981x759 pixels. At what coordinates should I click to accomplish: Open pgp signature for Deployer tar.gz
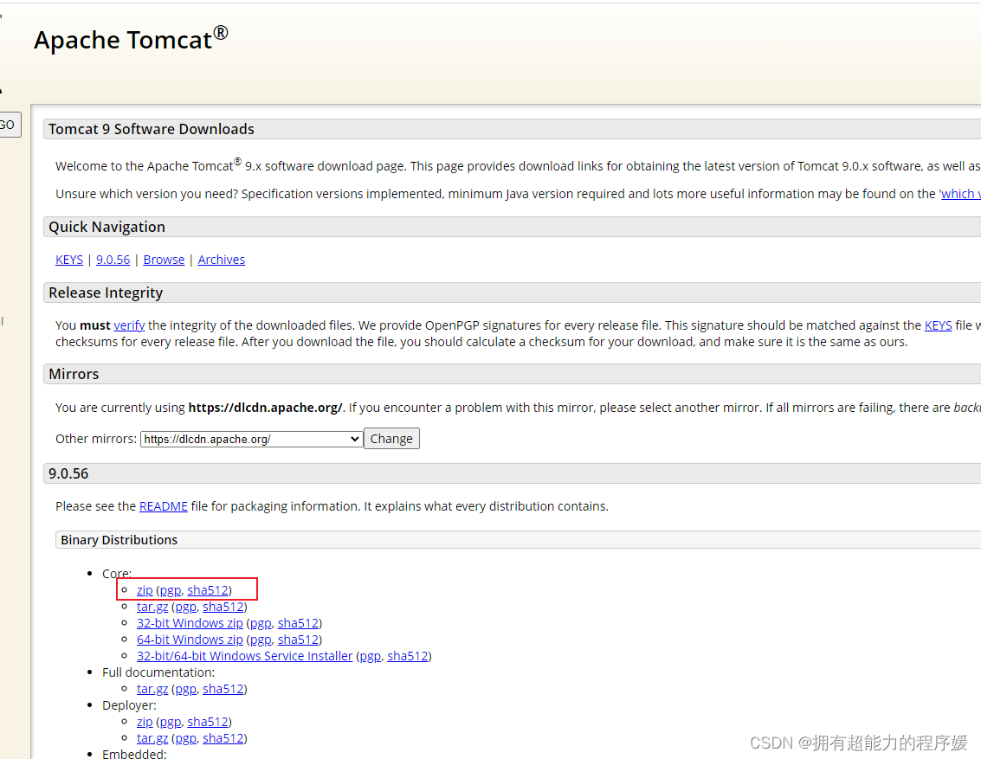pos(186,737)
